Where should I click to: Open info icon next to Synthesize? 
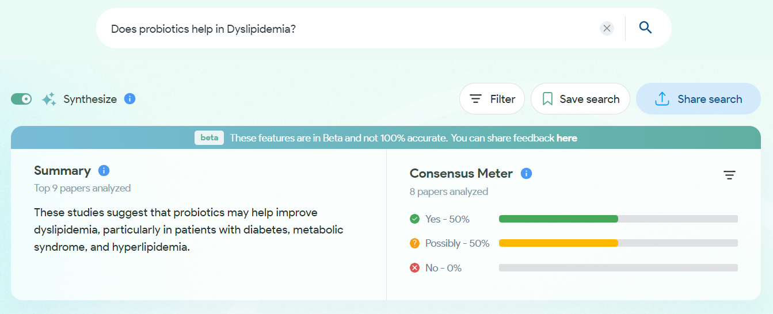coord(130,99)
